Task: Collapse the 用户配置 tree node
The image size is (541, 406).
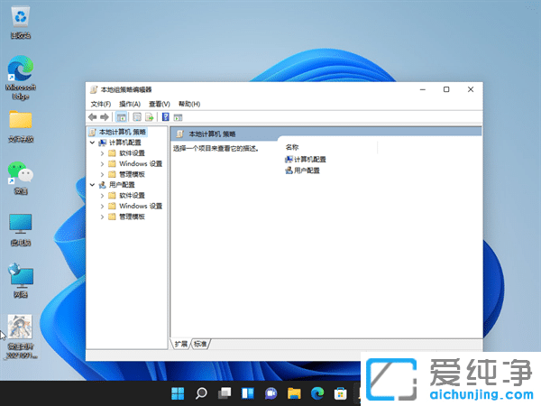Action: [x=92, y=185]
